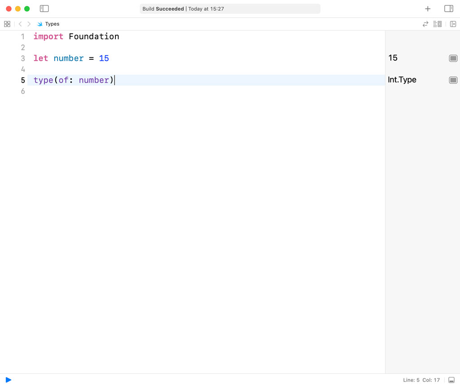
Task: Place cursor after type(of: number)
Action: [115, 80]
